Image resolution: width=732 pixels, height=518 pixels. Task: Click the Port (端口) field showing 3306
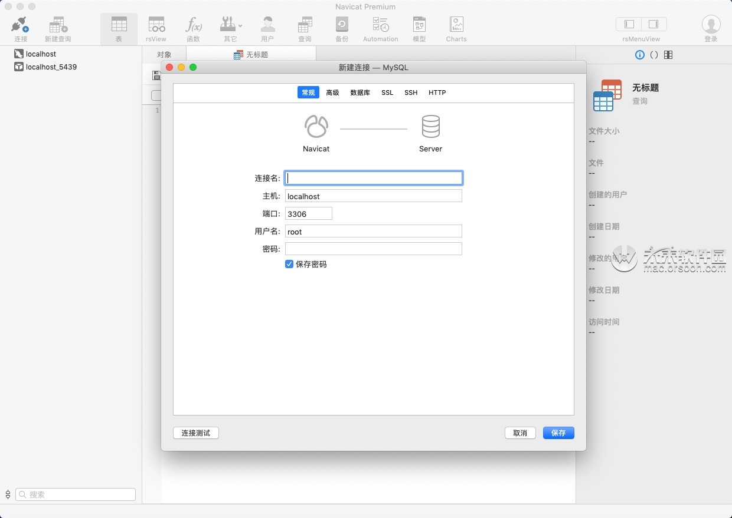(309, 213)
